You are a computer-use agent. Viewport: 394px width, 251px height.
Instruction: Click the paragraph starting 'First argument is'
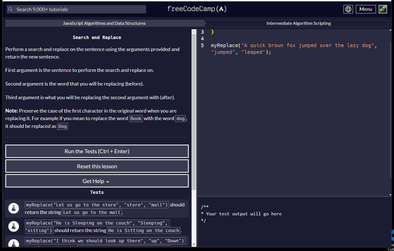click(x=79, y=70)
